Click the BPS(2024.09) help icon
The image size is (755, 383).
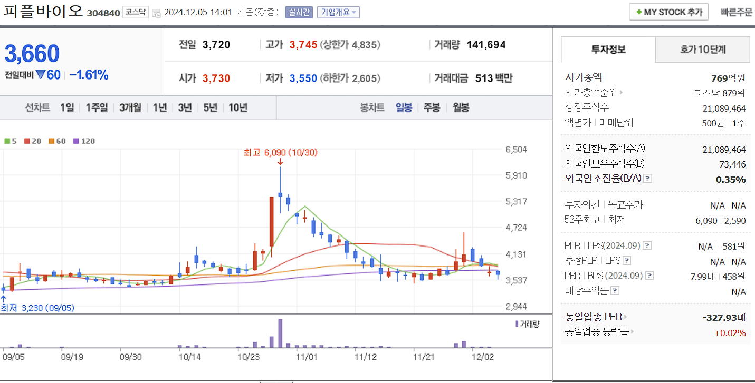[649, 275]
